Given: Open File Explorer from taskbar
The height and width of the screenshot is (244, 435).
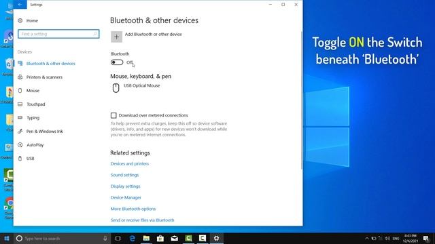Looking at the screenshot, I should pos(146,238).
